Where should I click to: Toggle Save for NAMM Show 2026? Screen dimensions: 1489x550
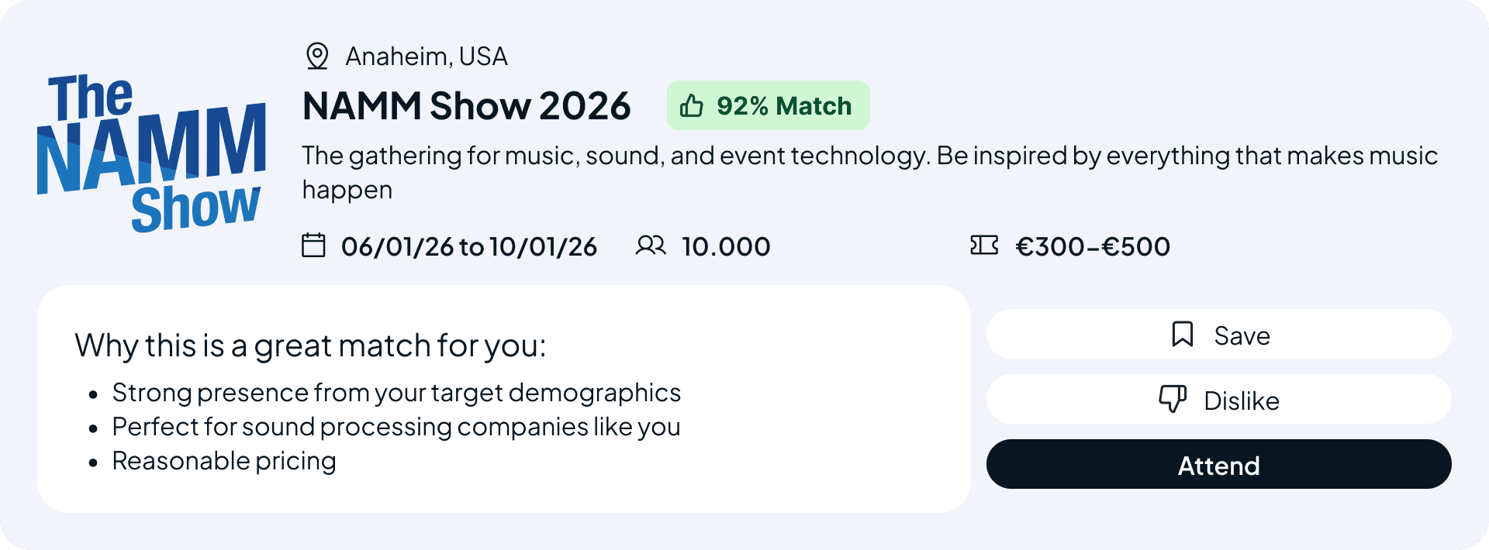pyautogui.click(x=1218, y=334)
